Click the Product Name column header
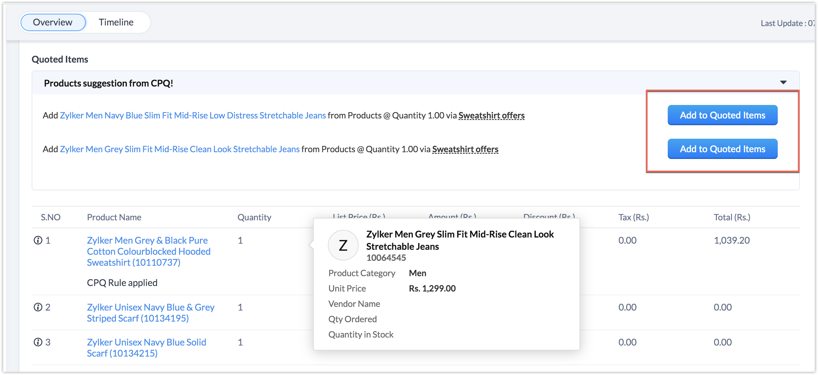 114,217
